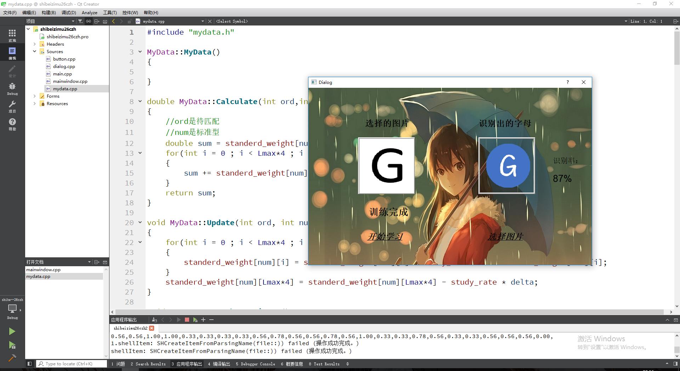Open 8 Test Results pane
The image size is (680, 371).
pyautogui.click(x=324, y=364)
